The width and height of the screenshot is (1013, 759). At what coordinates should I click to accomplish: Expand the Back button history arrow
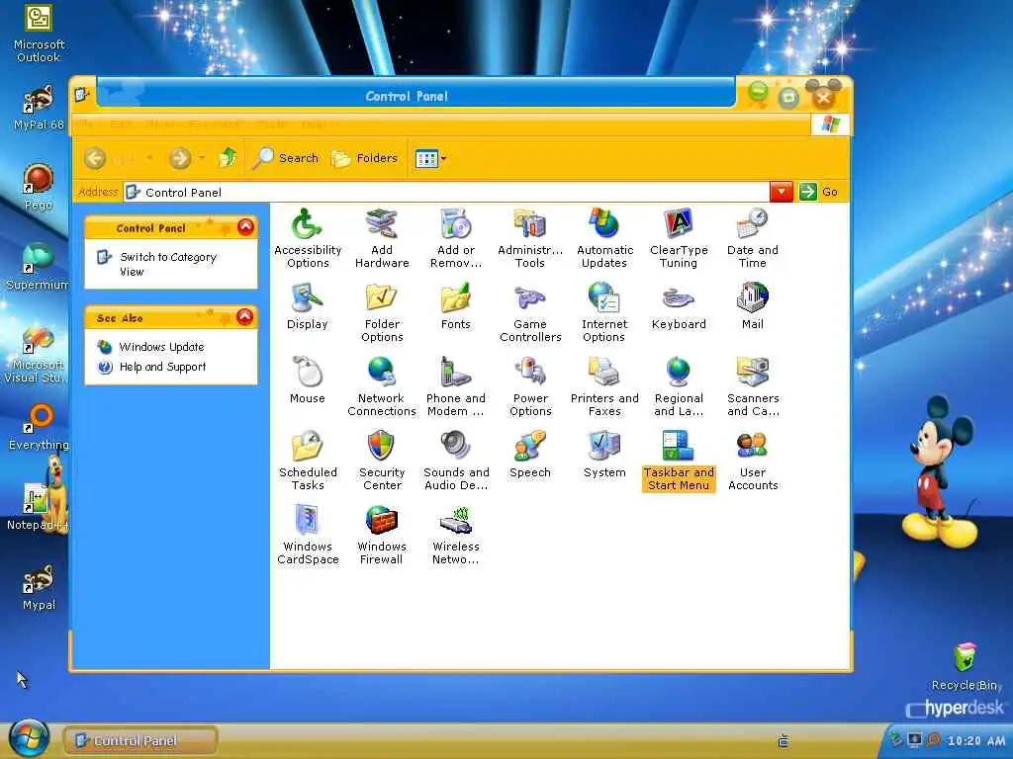pos(150,158)
